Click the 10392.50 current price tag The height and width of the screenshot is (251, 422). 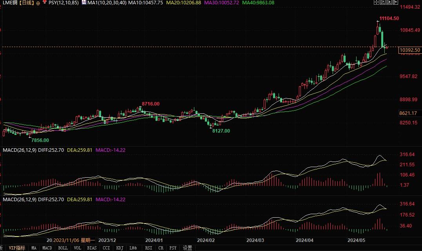(409, 50)
